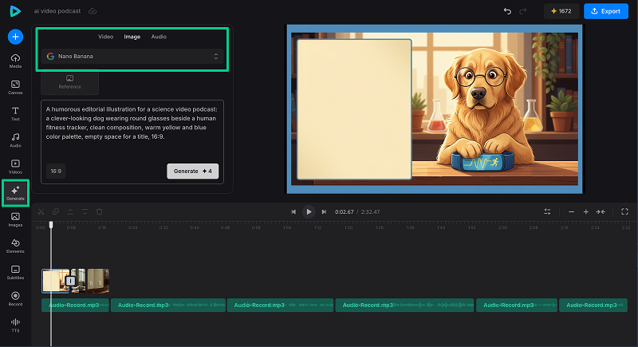This screenshot has height=347, width=638.
Task: Open the Record panel in the sidebar
Action: [15, 299]
